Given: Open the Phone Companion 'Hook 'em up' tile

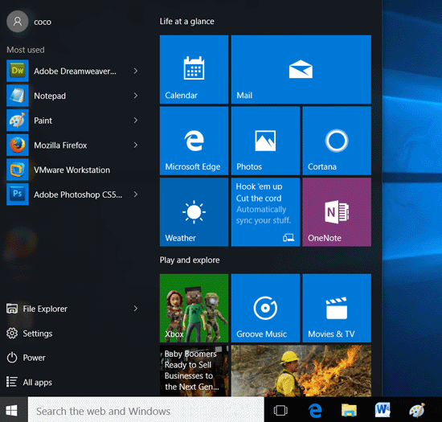Looking at the screenshot, I should pyautogui.click(x=265, y=212).
